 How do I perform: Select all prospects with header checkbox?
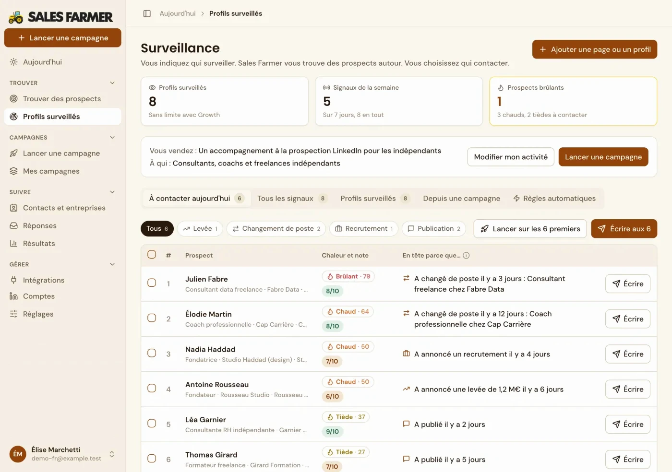152,254
